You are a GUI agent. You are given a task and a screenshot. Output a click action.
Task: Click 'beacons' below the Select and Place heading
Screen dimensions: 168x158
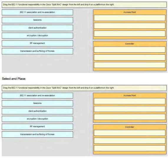37,103
